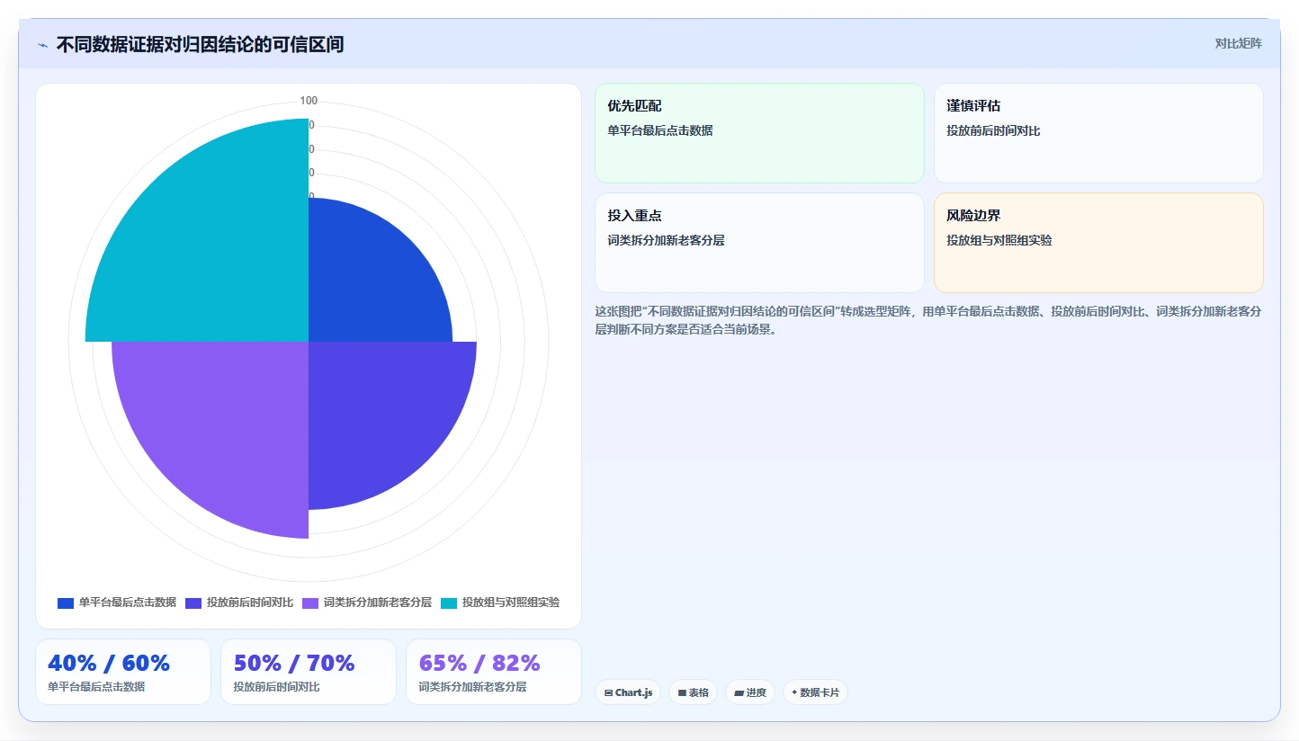The width and height of the screenshot is (1299, 741).
Task: Toggle the 投放前后时间对比 legend color box
Action: (x=193, y=603)
